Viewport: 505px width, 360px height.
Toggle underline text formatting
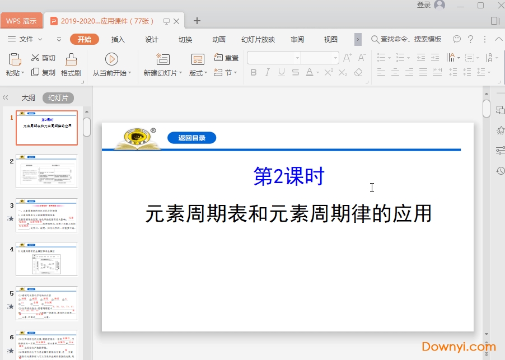coord(281,72)
